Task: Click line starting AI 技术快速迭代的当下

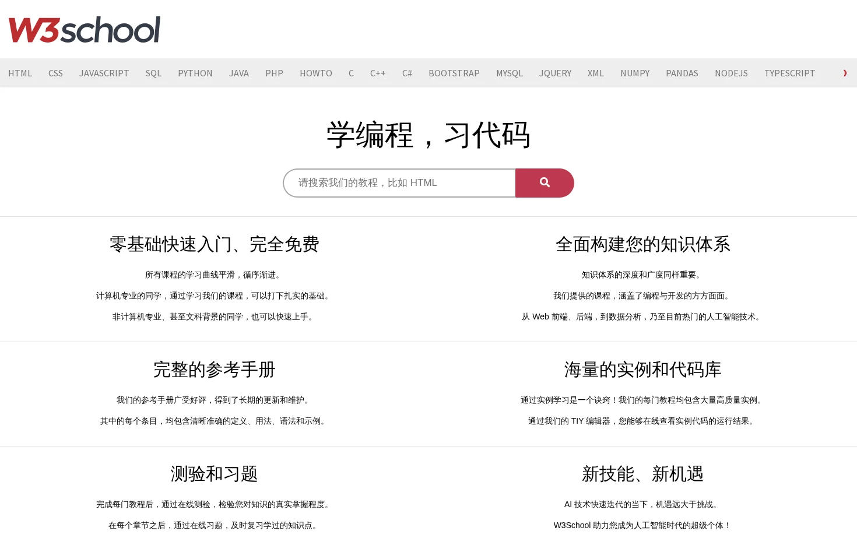Action: click(642, 504)
